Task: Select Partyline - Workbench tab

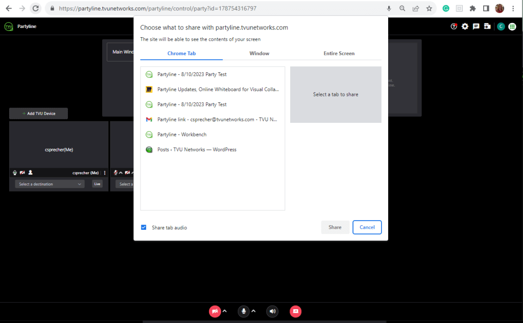Action: (213, 134)
